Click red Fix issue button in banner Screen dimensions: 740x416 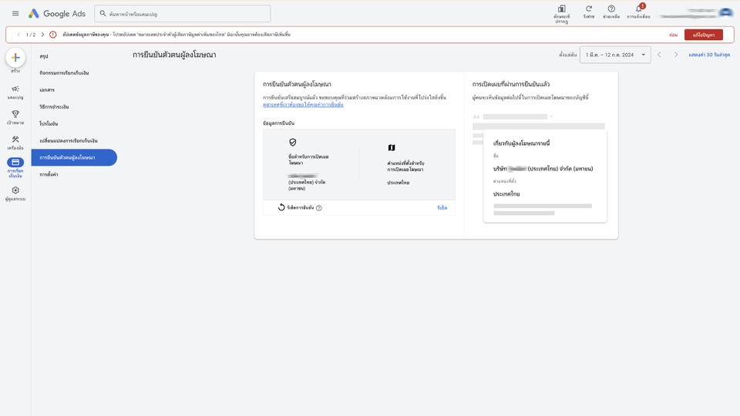[704, 35]
